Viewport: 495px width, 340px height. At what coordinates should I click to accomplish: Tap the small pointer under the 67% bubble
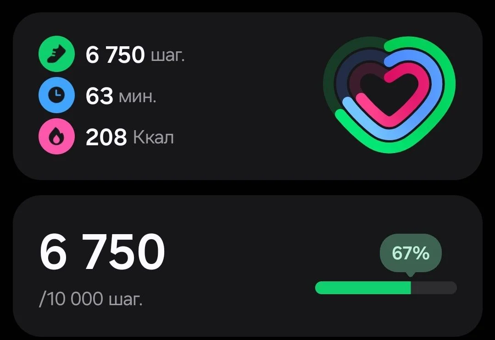pos(411,274)
